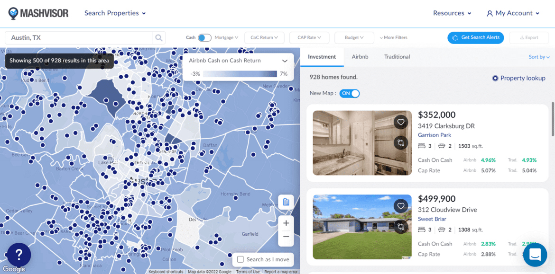The width and height of the screenshot is (555, 274).
Task: Click the CoC Return gradient scale bar
Action: [240, 74]
